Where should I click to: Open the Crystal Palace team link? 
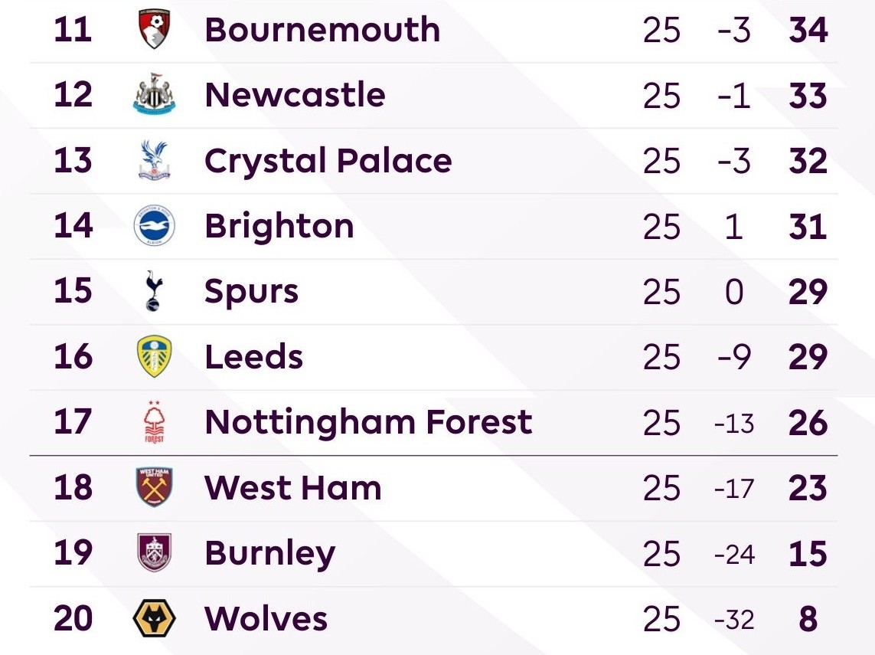coord(328,161)
